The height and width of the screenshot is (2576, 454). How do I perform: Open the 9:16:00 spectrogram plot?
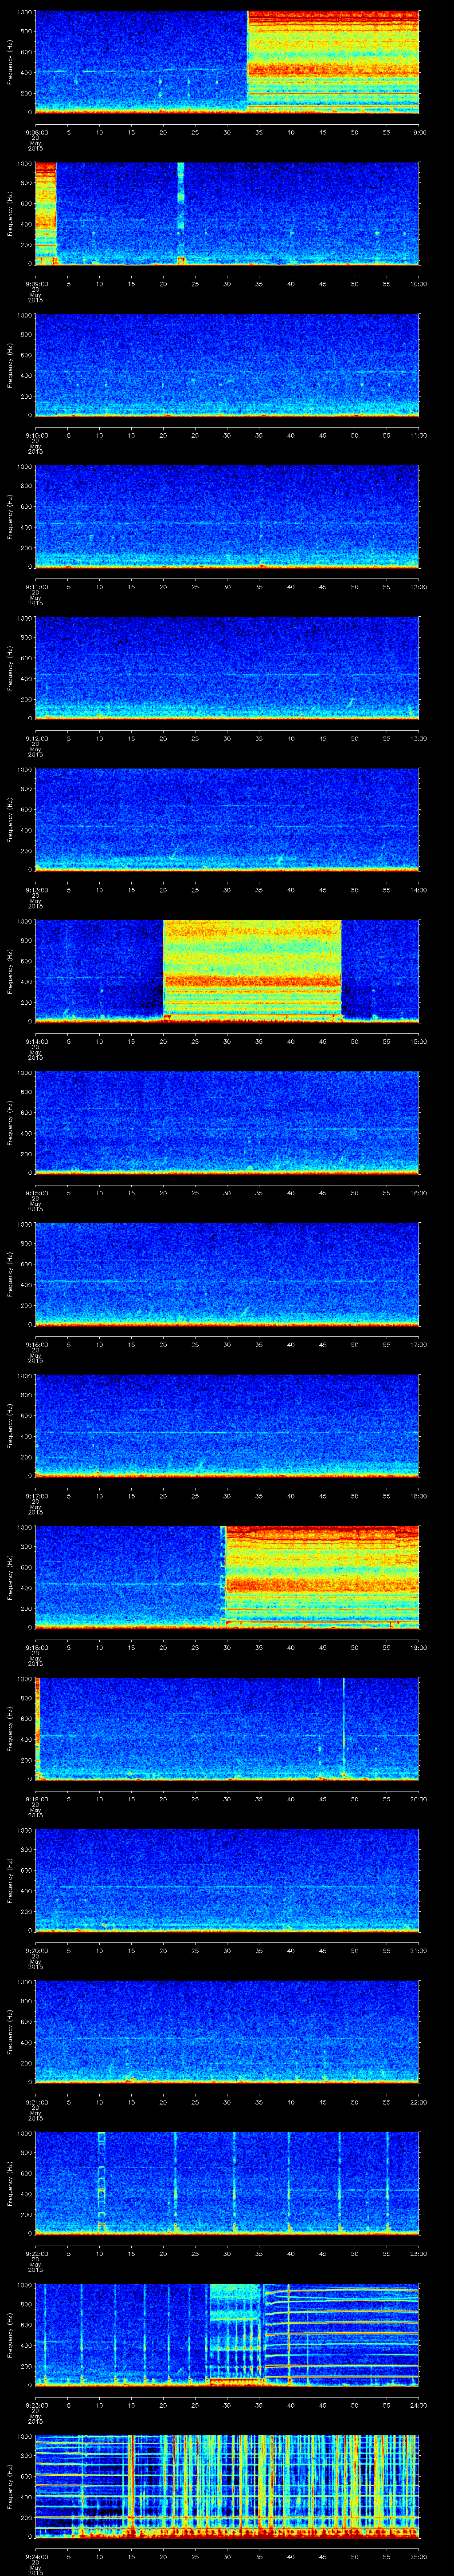pyautogui.click(x=227, y=1274)
